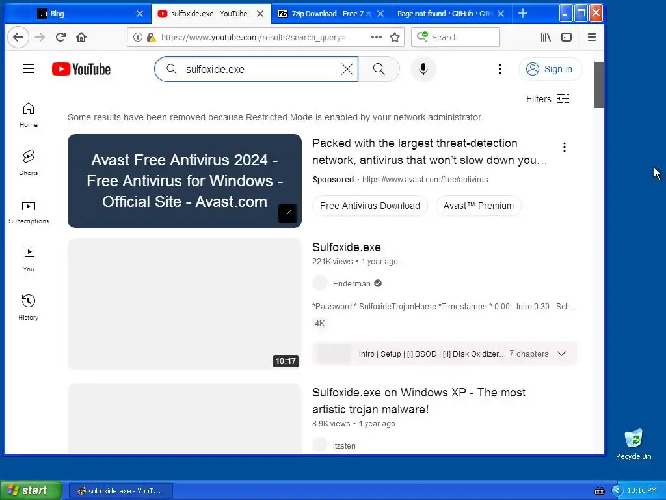Open the browser home page icon
Viewport: 666px width, 500px height.
[x=81, y=37]
